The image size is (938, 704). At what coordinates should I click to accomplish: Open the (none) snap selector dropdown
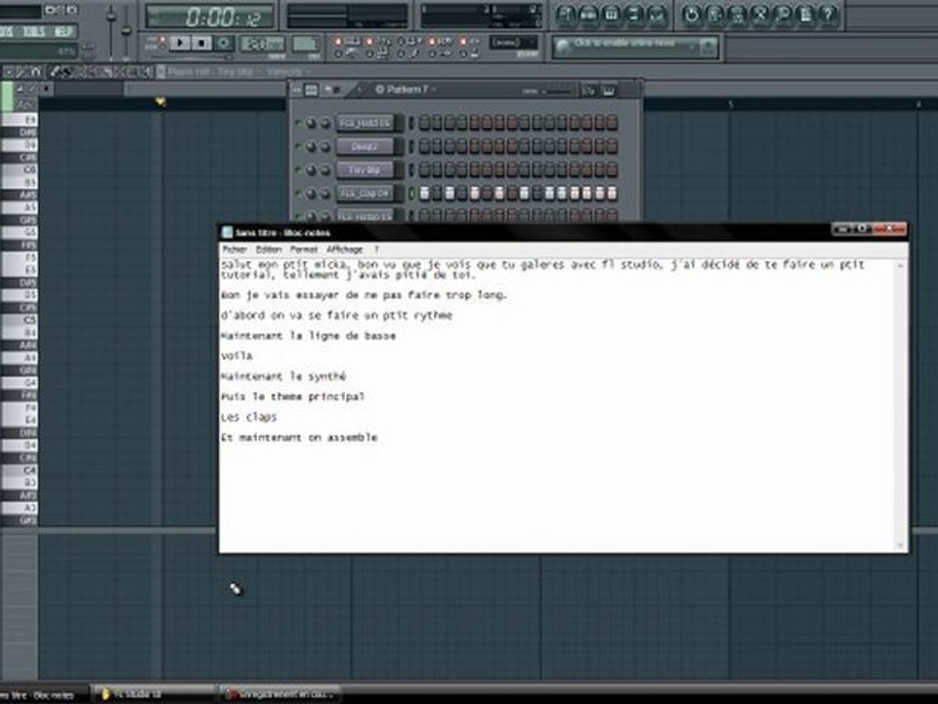(514, 42)
